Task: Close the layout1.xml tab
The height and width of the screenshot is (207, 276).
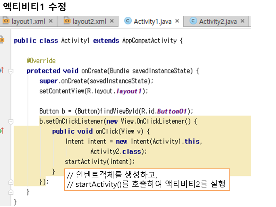Action: (x=51, y=21)
